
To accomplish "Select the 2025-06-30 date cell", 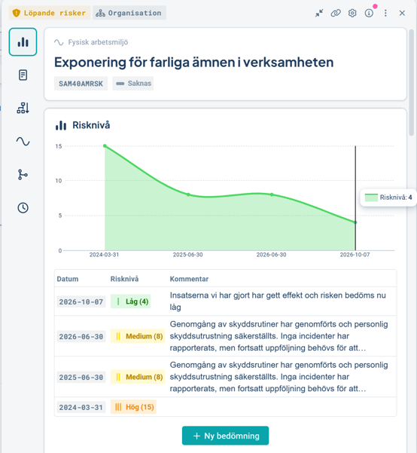I will coord(81,378).
